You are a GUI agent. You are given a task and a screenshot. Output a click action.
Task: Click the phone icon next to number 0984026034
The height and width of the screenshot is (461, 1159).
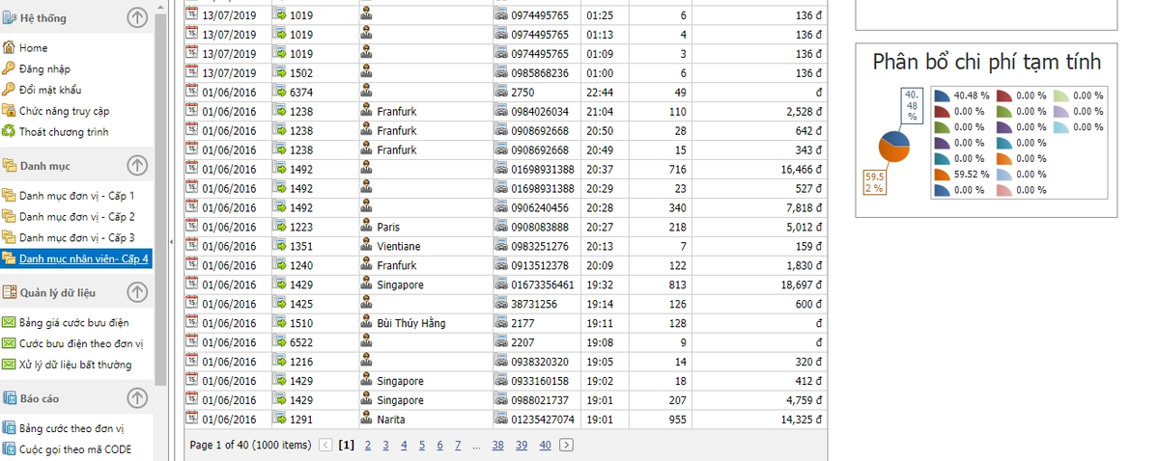coord(500,111)
